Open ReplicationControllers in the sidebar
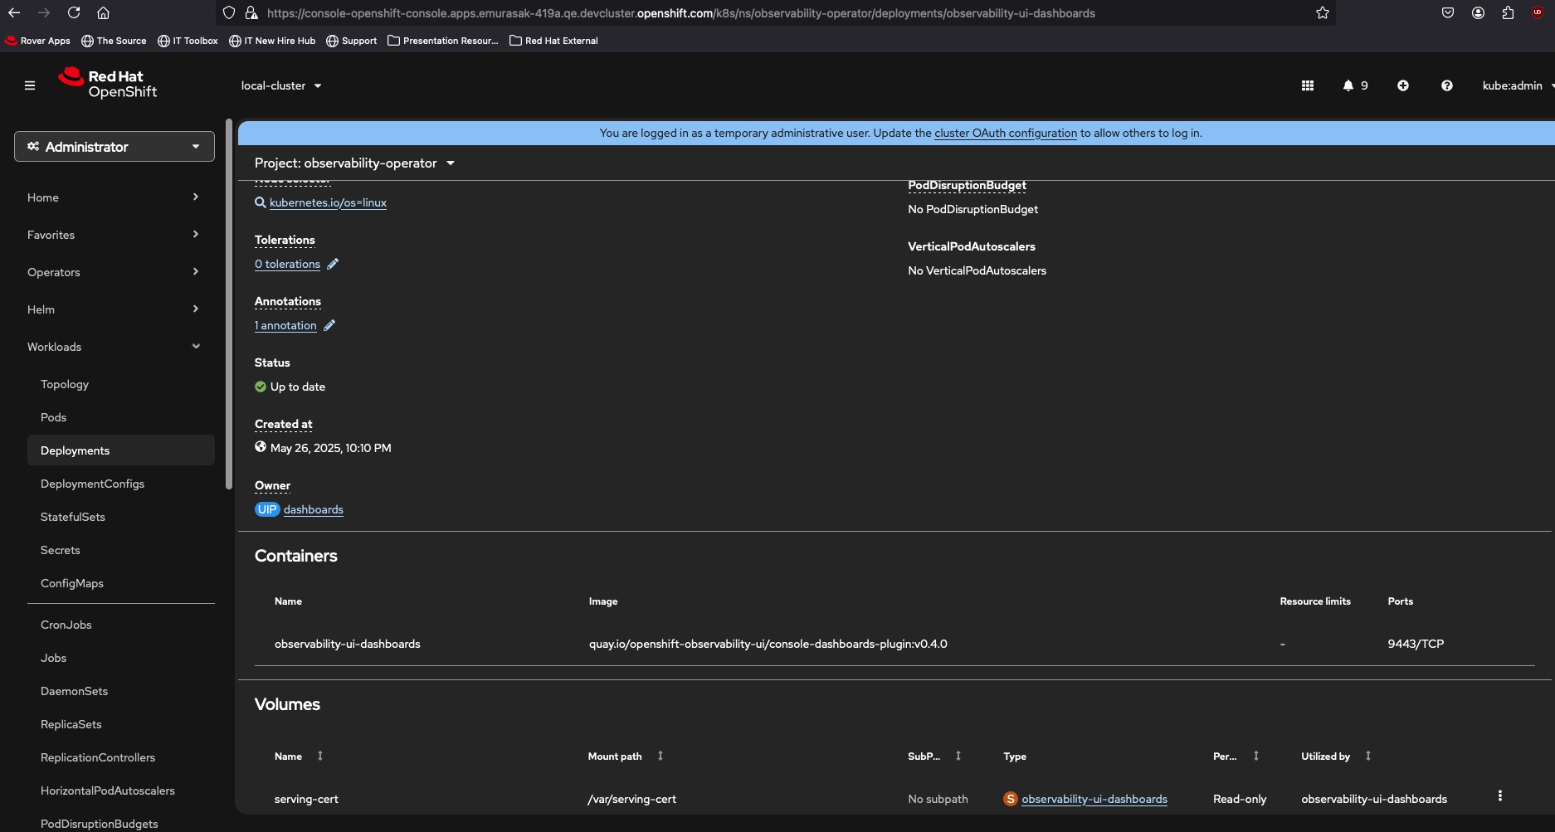 (x=98, y=757)
